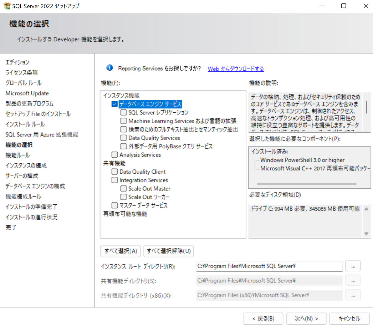Enable the Analysis Services checkbox
The height and width of the screenshot is (327, 373).
coord(115,155)
